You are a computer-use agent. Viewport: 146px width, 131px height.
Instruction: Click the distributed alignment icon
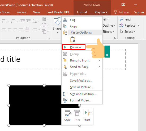point(27,30)
